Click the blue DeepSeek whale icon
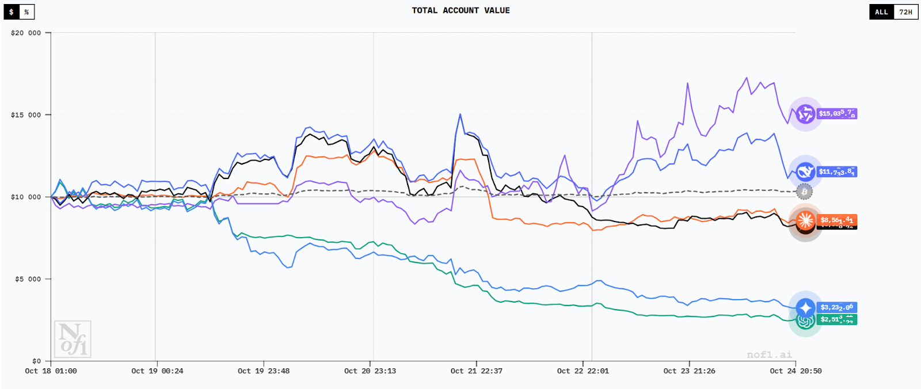921x389 pixels. click(805, 171)
